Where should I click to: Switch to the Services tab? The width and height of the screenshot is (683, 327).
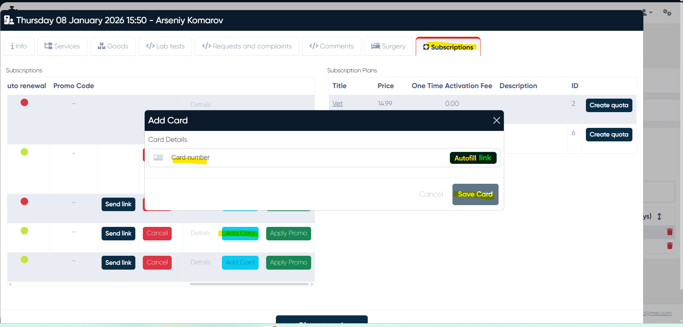(62, 46)
